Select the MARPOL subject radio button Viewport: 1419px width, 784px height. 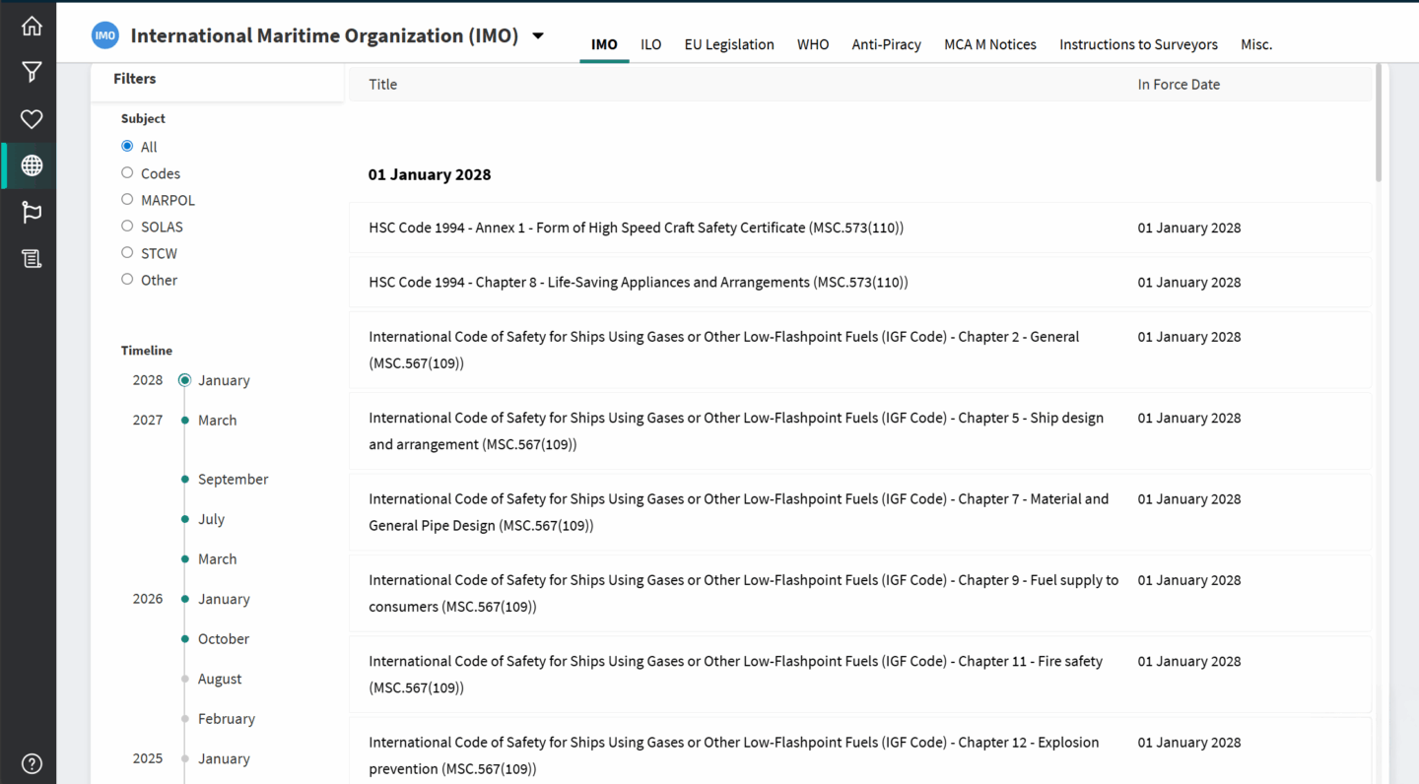tap(127, 200)
